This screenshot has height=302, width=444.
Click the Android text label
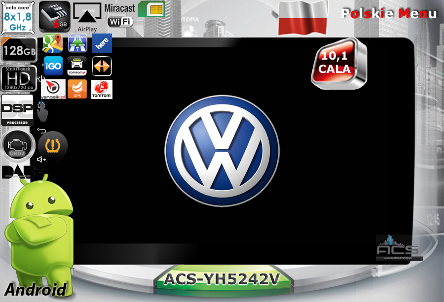[x=36, y=290]
